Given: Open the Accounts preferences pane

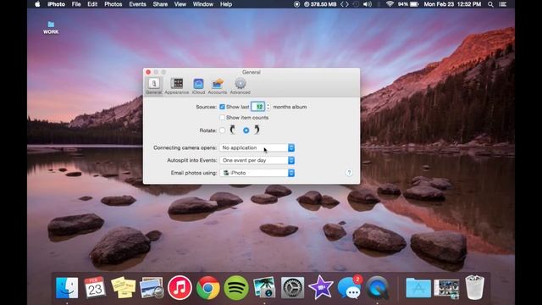Looking at the screenshot, I should 218,86.
